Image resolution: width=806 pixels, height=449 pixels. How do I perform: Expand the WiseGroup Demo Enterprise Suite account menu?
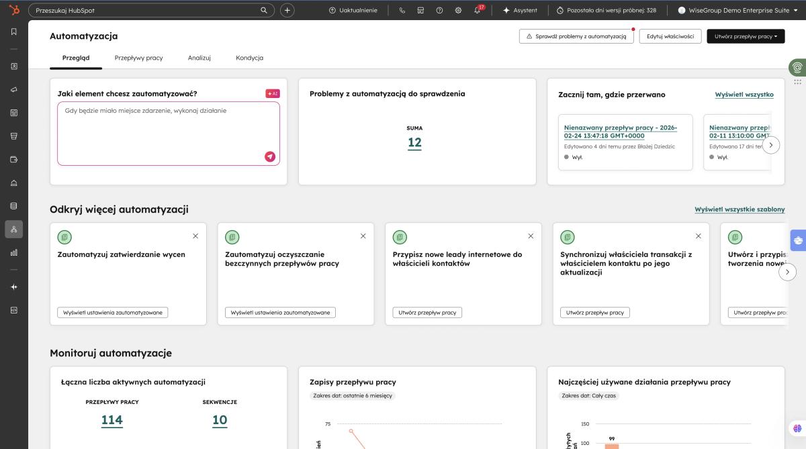(x=737, y=10)
